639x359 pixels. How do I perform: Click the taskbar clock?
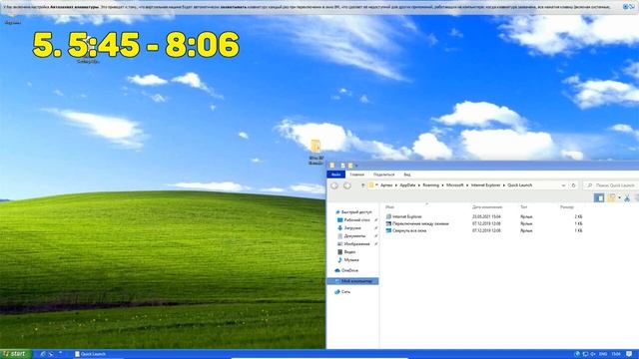616,354
